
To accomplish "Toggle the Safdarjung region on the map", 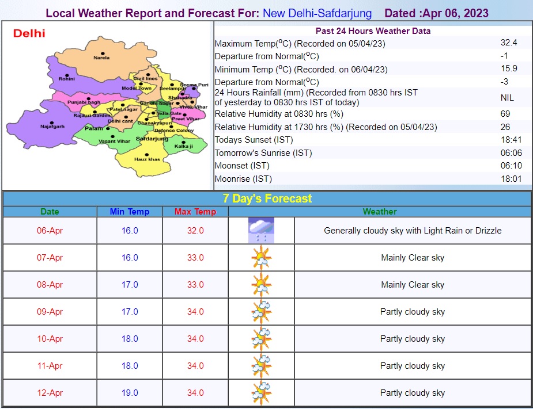I will tap(152, 138).
